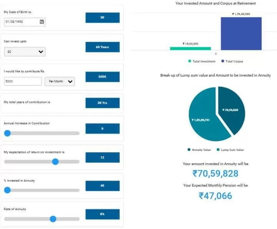Click the % Invested in Annuity slider handle
The height and width of the screenshot is (229, 277).
[x=7, y=190]
